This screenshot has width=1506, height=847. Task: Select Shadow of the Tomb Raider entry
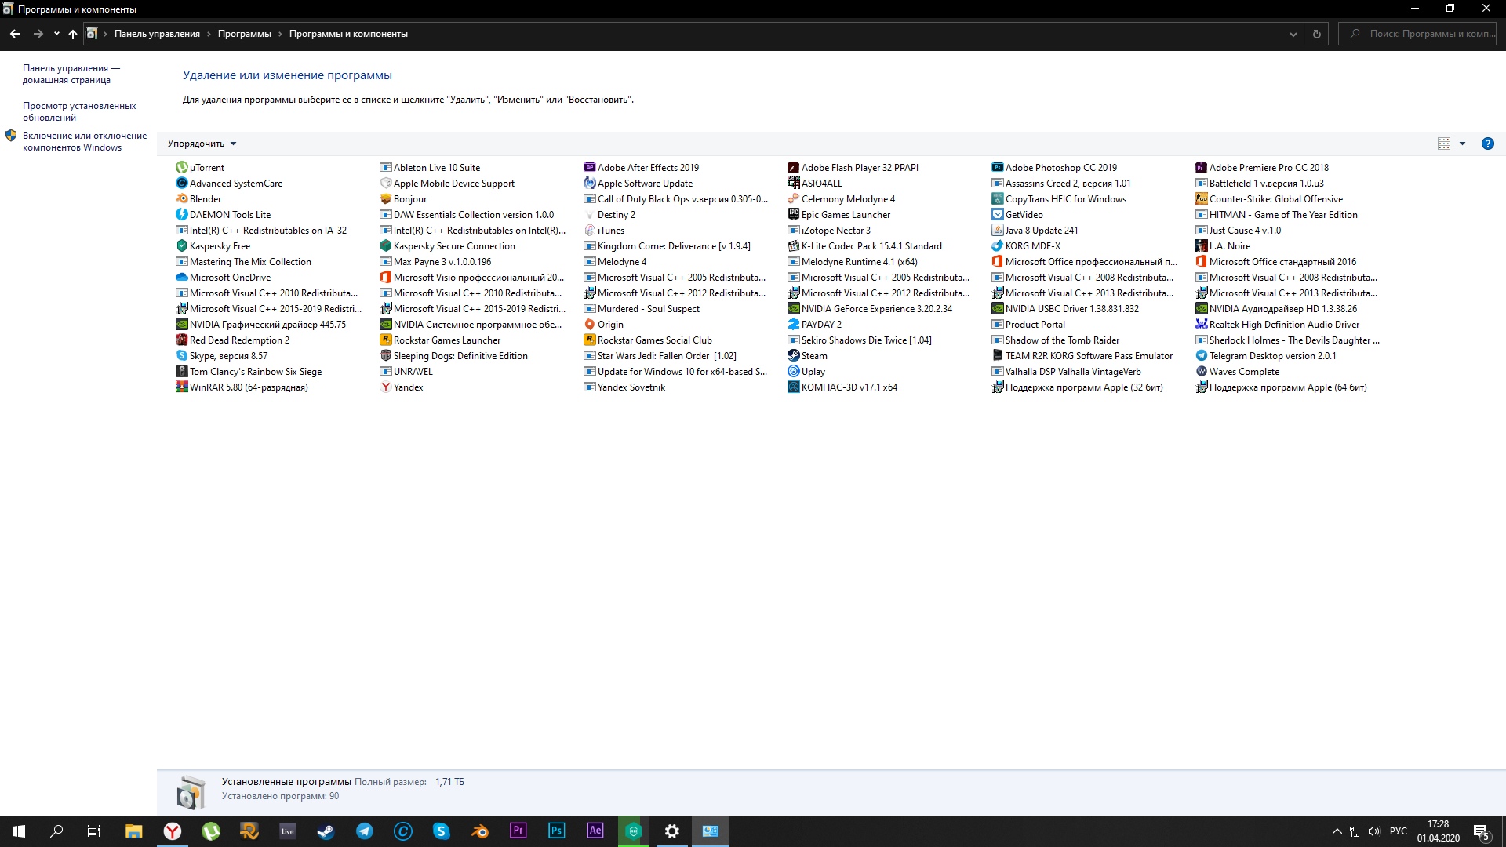1055,340
